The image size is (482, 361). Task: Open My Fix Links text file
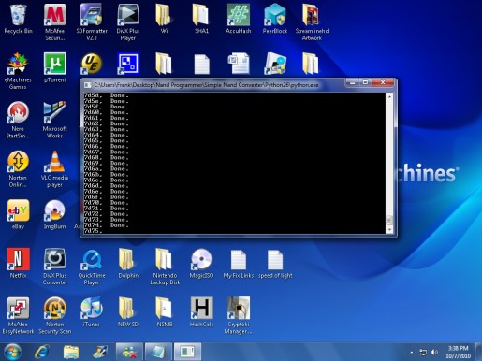click(x=239, y=263)
